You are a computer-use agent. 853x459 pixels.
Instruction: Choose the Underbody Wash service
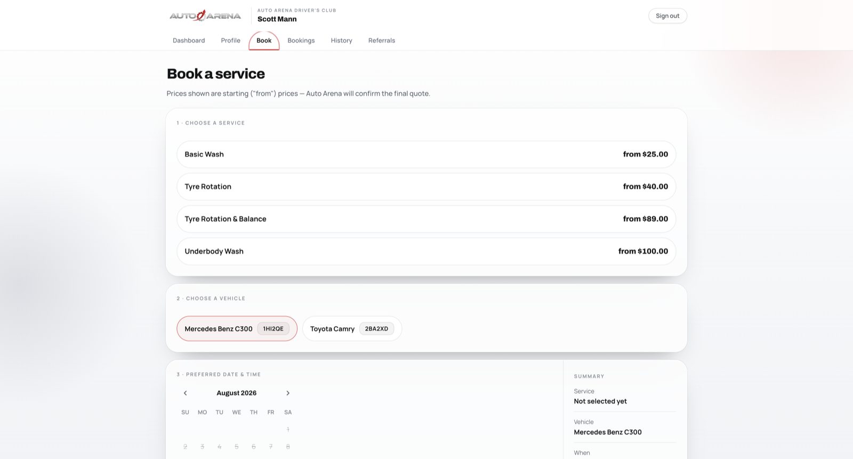[x=426, y=251]
